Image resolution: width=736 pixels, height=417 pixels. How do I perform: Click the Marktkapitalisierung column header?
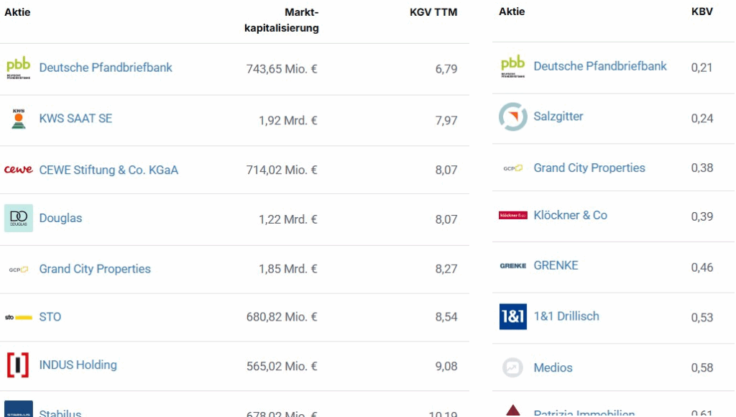[x=282, y=20]
